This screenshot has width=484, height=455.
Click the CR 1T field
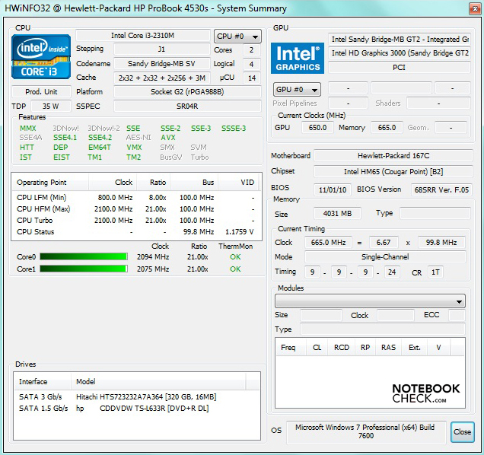[435, 272]
